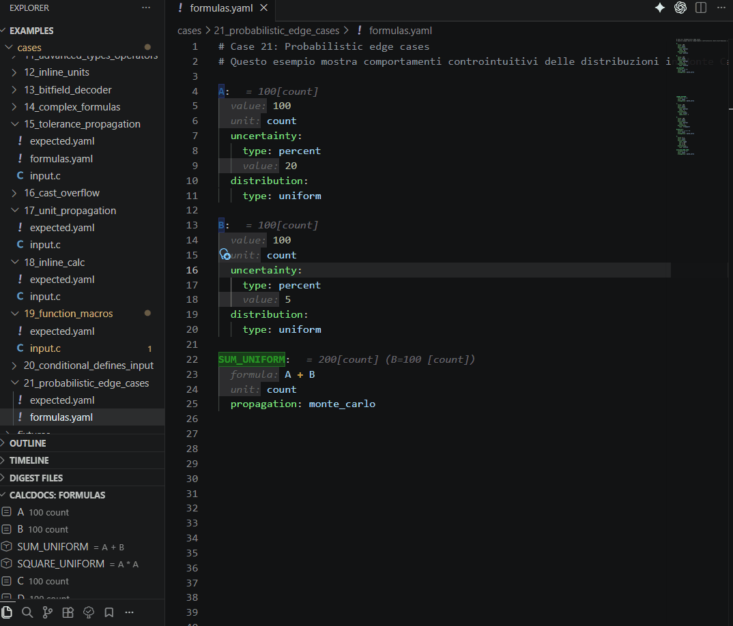
Task: Click line number 22 in gutter
Action: click(192, 359)
